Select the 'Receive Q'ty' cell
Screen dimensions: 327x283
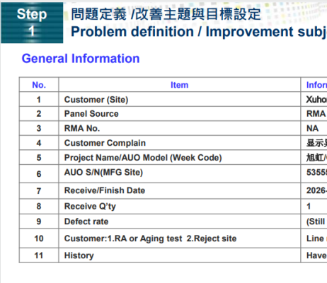tap(180, 207)
